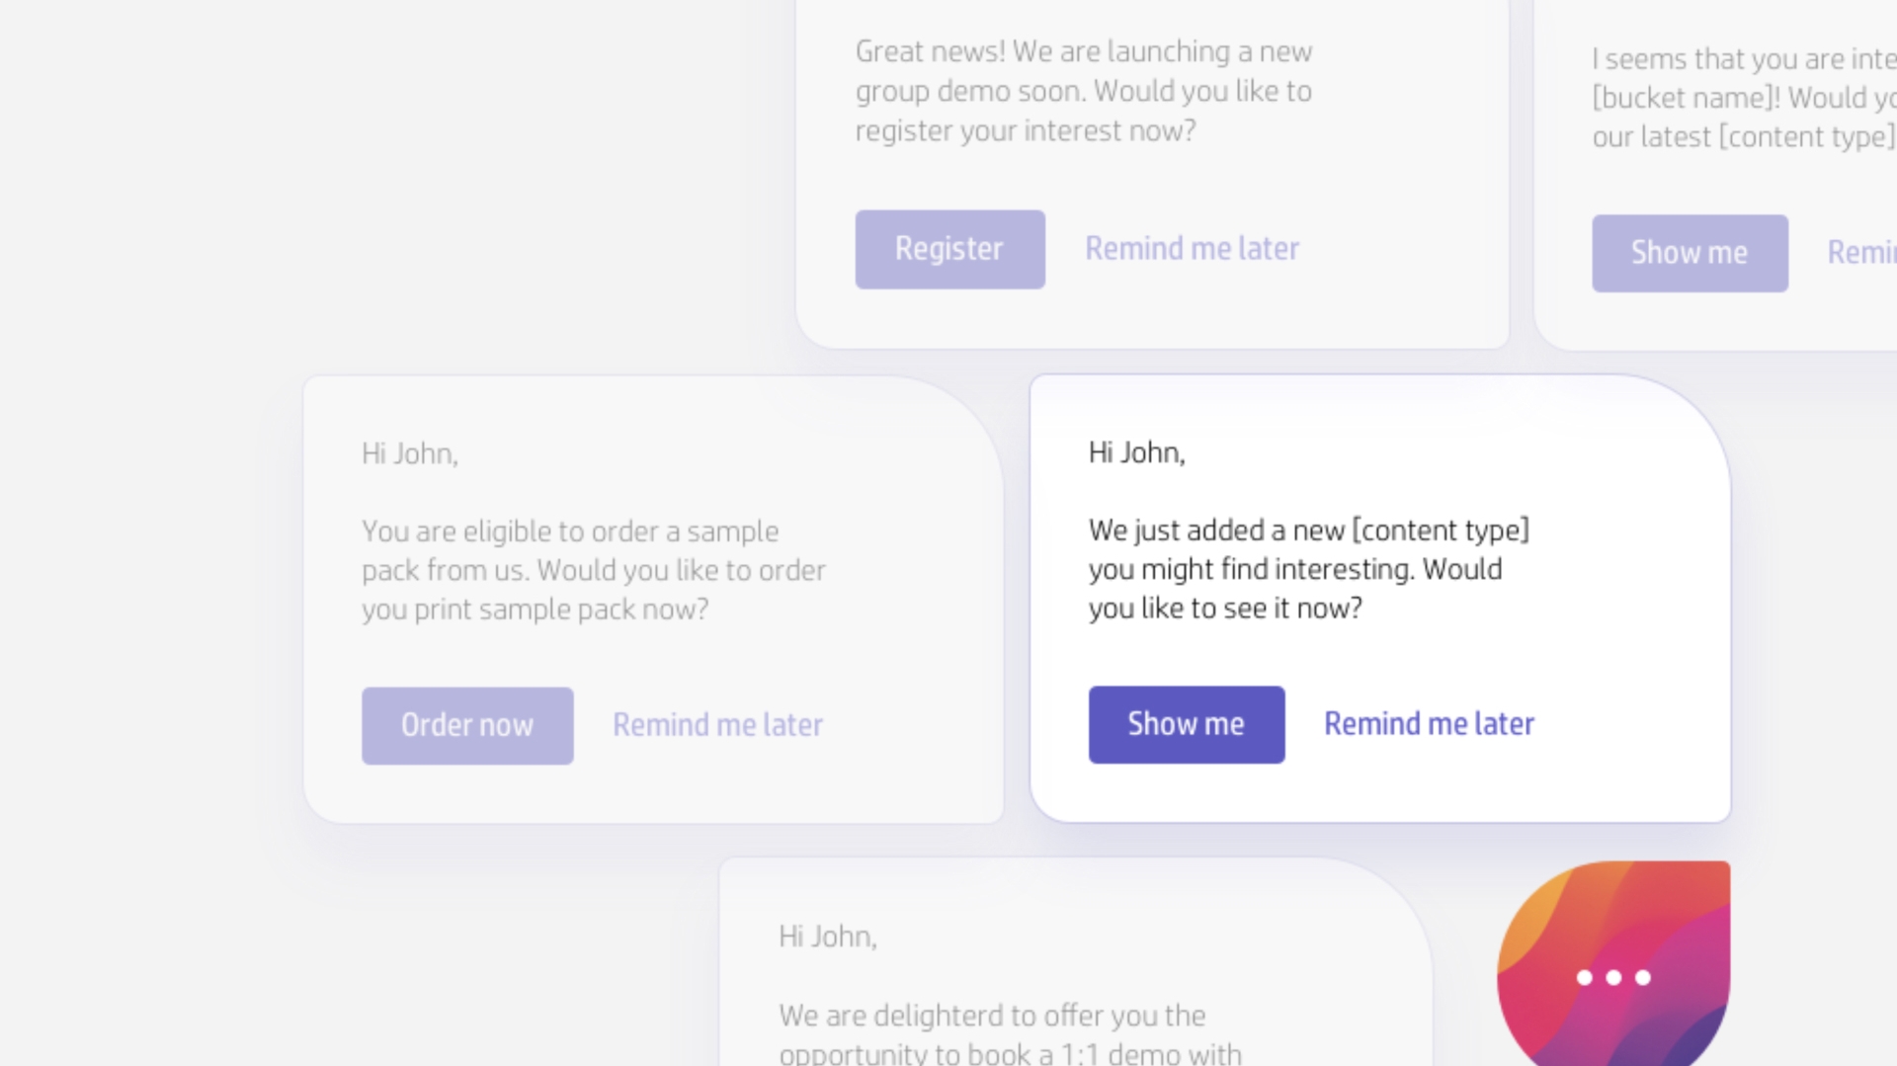The width and height of the screenshot is (1897, 1066).
Task: Click Hi John greeting in the 1:1 demo card
Action: [x=827, y=937]
